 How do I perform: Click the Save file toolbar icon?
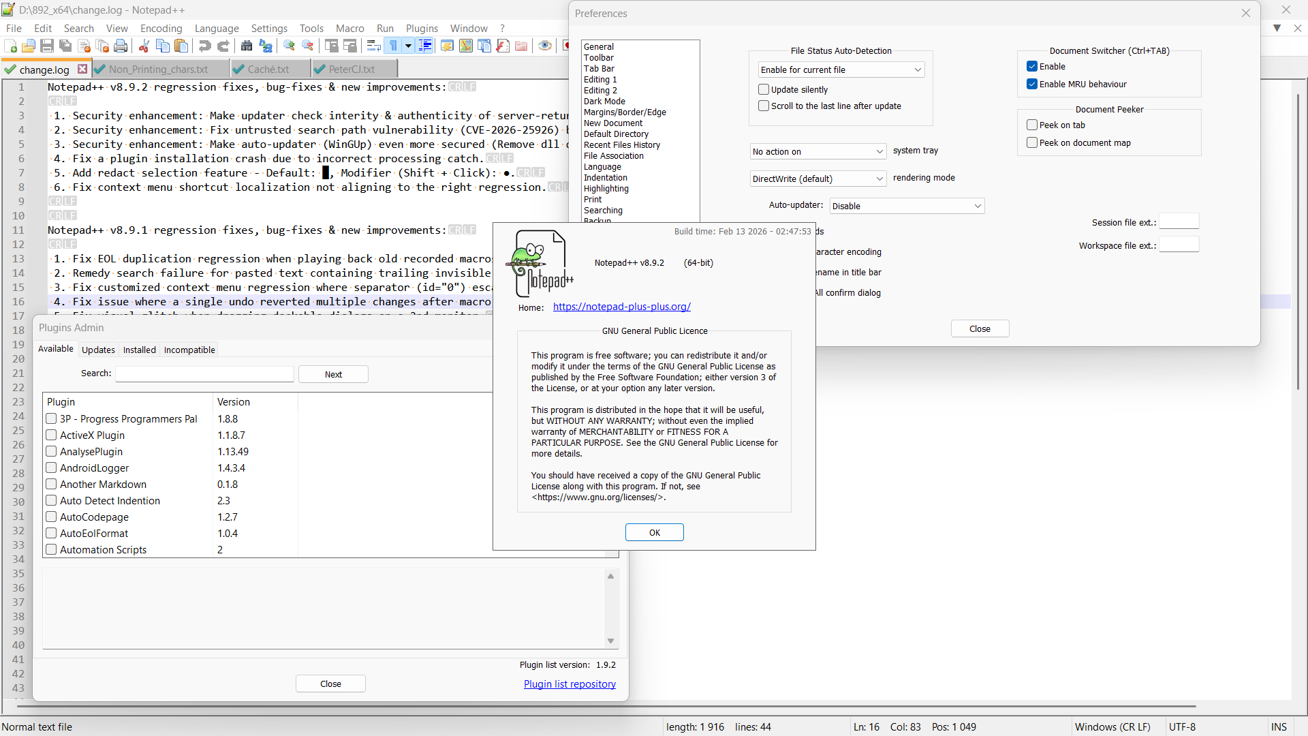[47, 46]
